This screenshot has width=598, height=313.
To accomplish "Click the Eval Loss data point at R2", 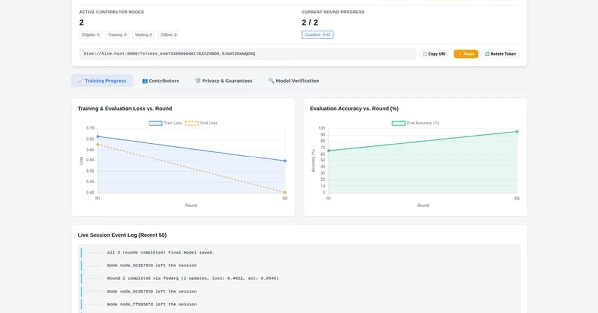I will pos(285,192).
